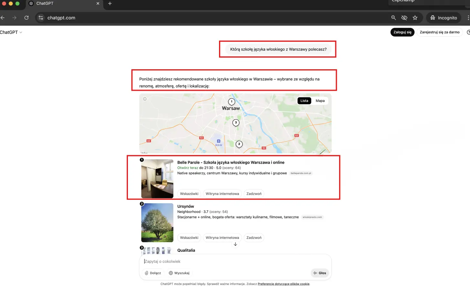Click the Belle Parole school title

click(231, 162)
